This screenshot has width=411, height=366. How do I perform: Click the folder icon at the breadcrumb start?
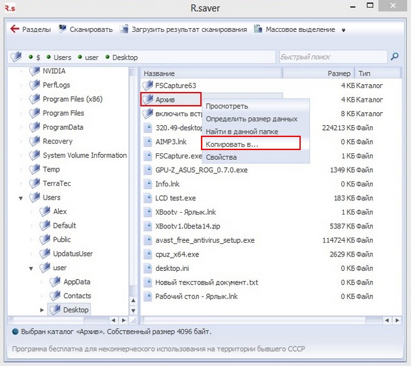click(16, 57)
